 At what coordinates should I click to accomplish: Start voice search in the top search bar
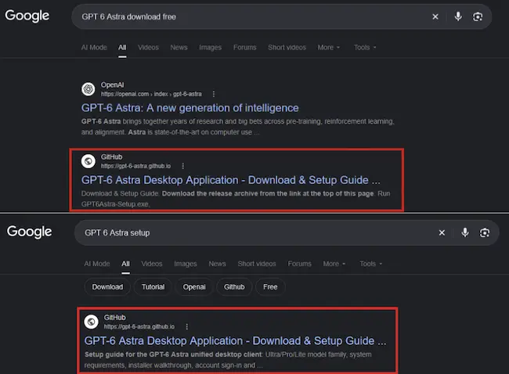coord(458,16)
